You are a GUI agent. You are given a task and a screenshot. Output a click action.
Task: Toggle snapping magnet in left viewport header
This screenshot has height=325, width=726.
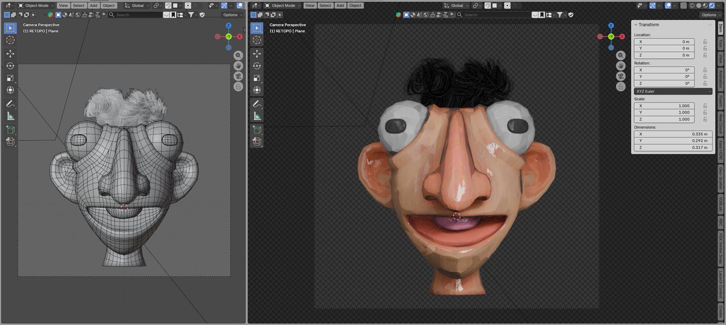(167, 5)
